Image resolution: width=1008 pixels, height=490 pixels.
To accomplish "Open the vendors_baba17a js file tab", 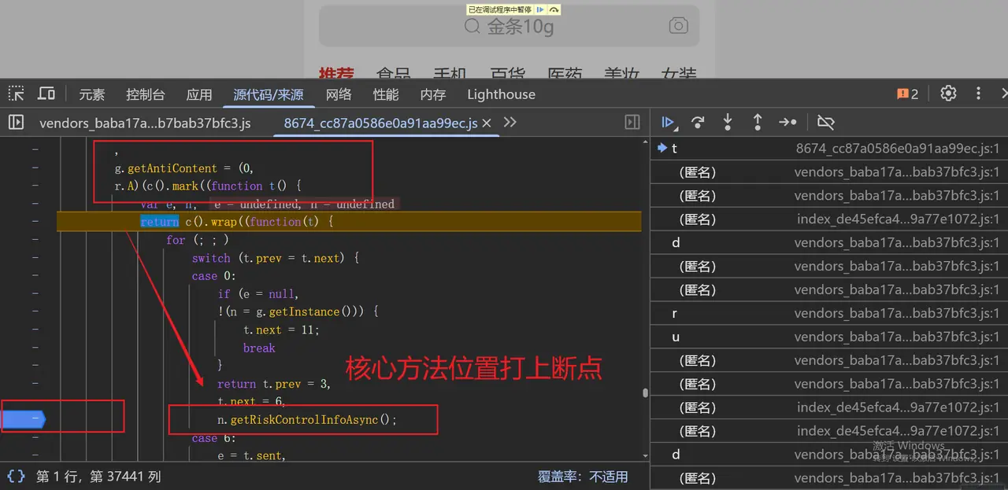I will tap(145, 123).
